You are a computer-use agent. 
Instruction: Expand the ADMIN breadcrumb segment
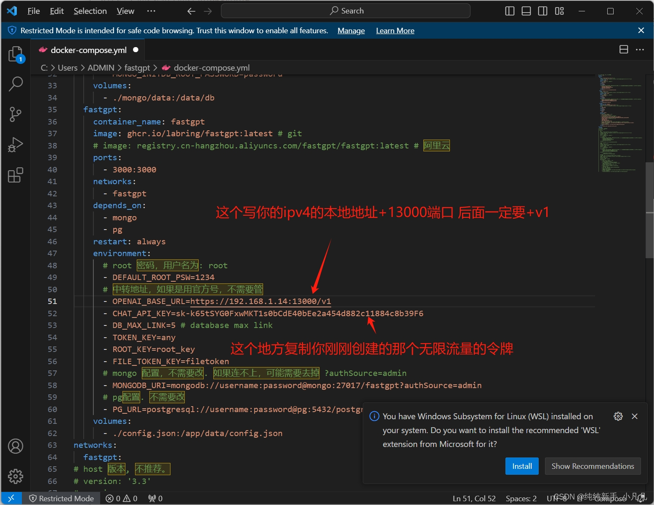click(101, 68)
